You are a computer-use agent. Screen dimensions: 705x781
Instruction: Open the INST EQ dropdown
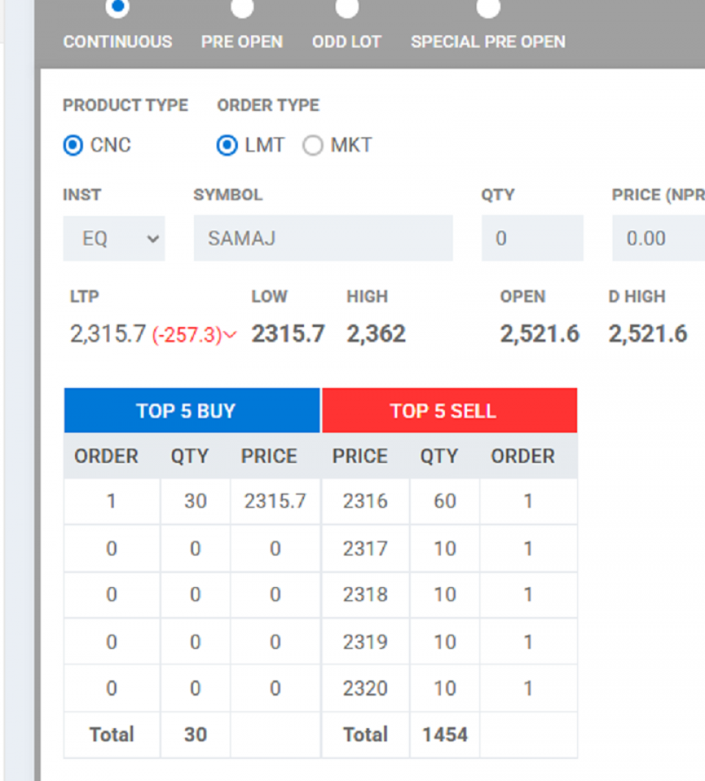[x=114, y=238]
